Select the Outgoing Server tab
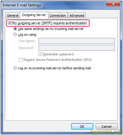The width and height of the screenshot is (123, 135). coord(34,15)
